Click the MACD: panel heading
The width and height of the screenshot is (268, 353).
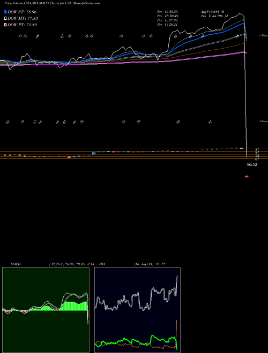[x=16, y=264]
